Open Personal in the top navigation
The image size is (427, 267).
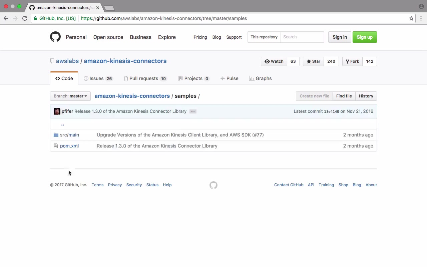(x=76, y=37)
